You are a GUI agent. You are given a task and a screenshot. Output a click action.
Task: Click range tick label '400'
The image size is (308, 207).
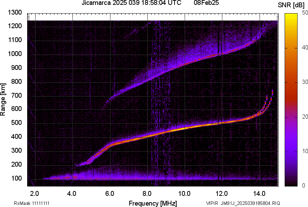[x=16, y=137]
